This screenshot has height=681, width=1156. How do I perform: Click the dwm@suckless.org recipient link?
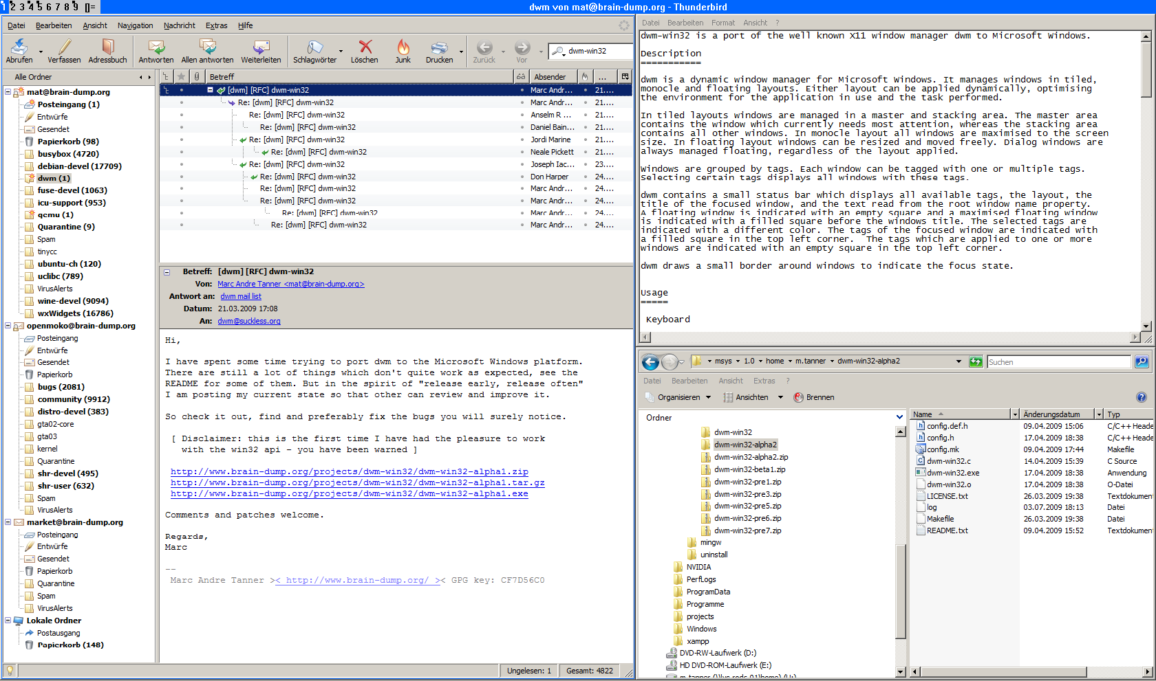pyautogui.click(x=249, y=321)
